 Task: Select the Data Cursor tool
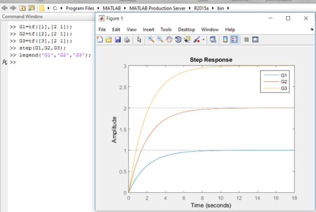pyautogui.click(x=187, y=39)
